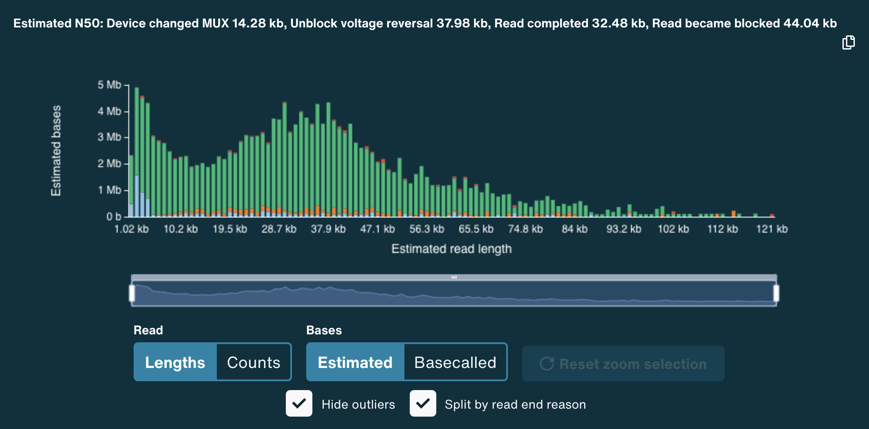869x429 pixels.
Task: Switch Bases display to Basecalled
Action: pyautogui.click(x=455, y=362)
